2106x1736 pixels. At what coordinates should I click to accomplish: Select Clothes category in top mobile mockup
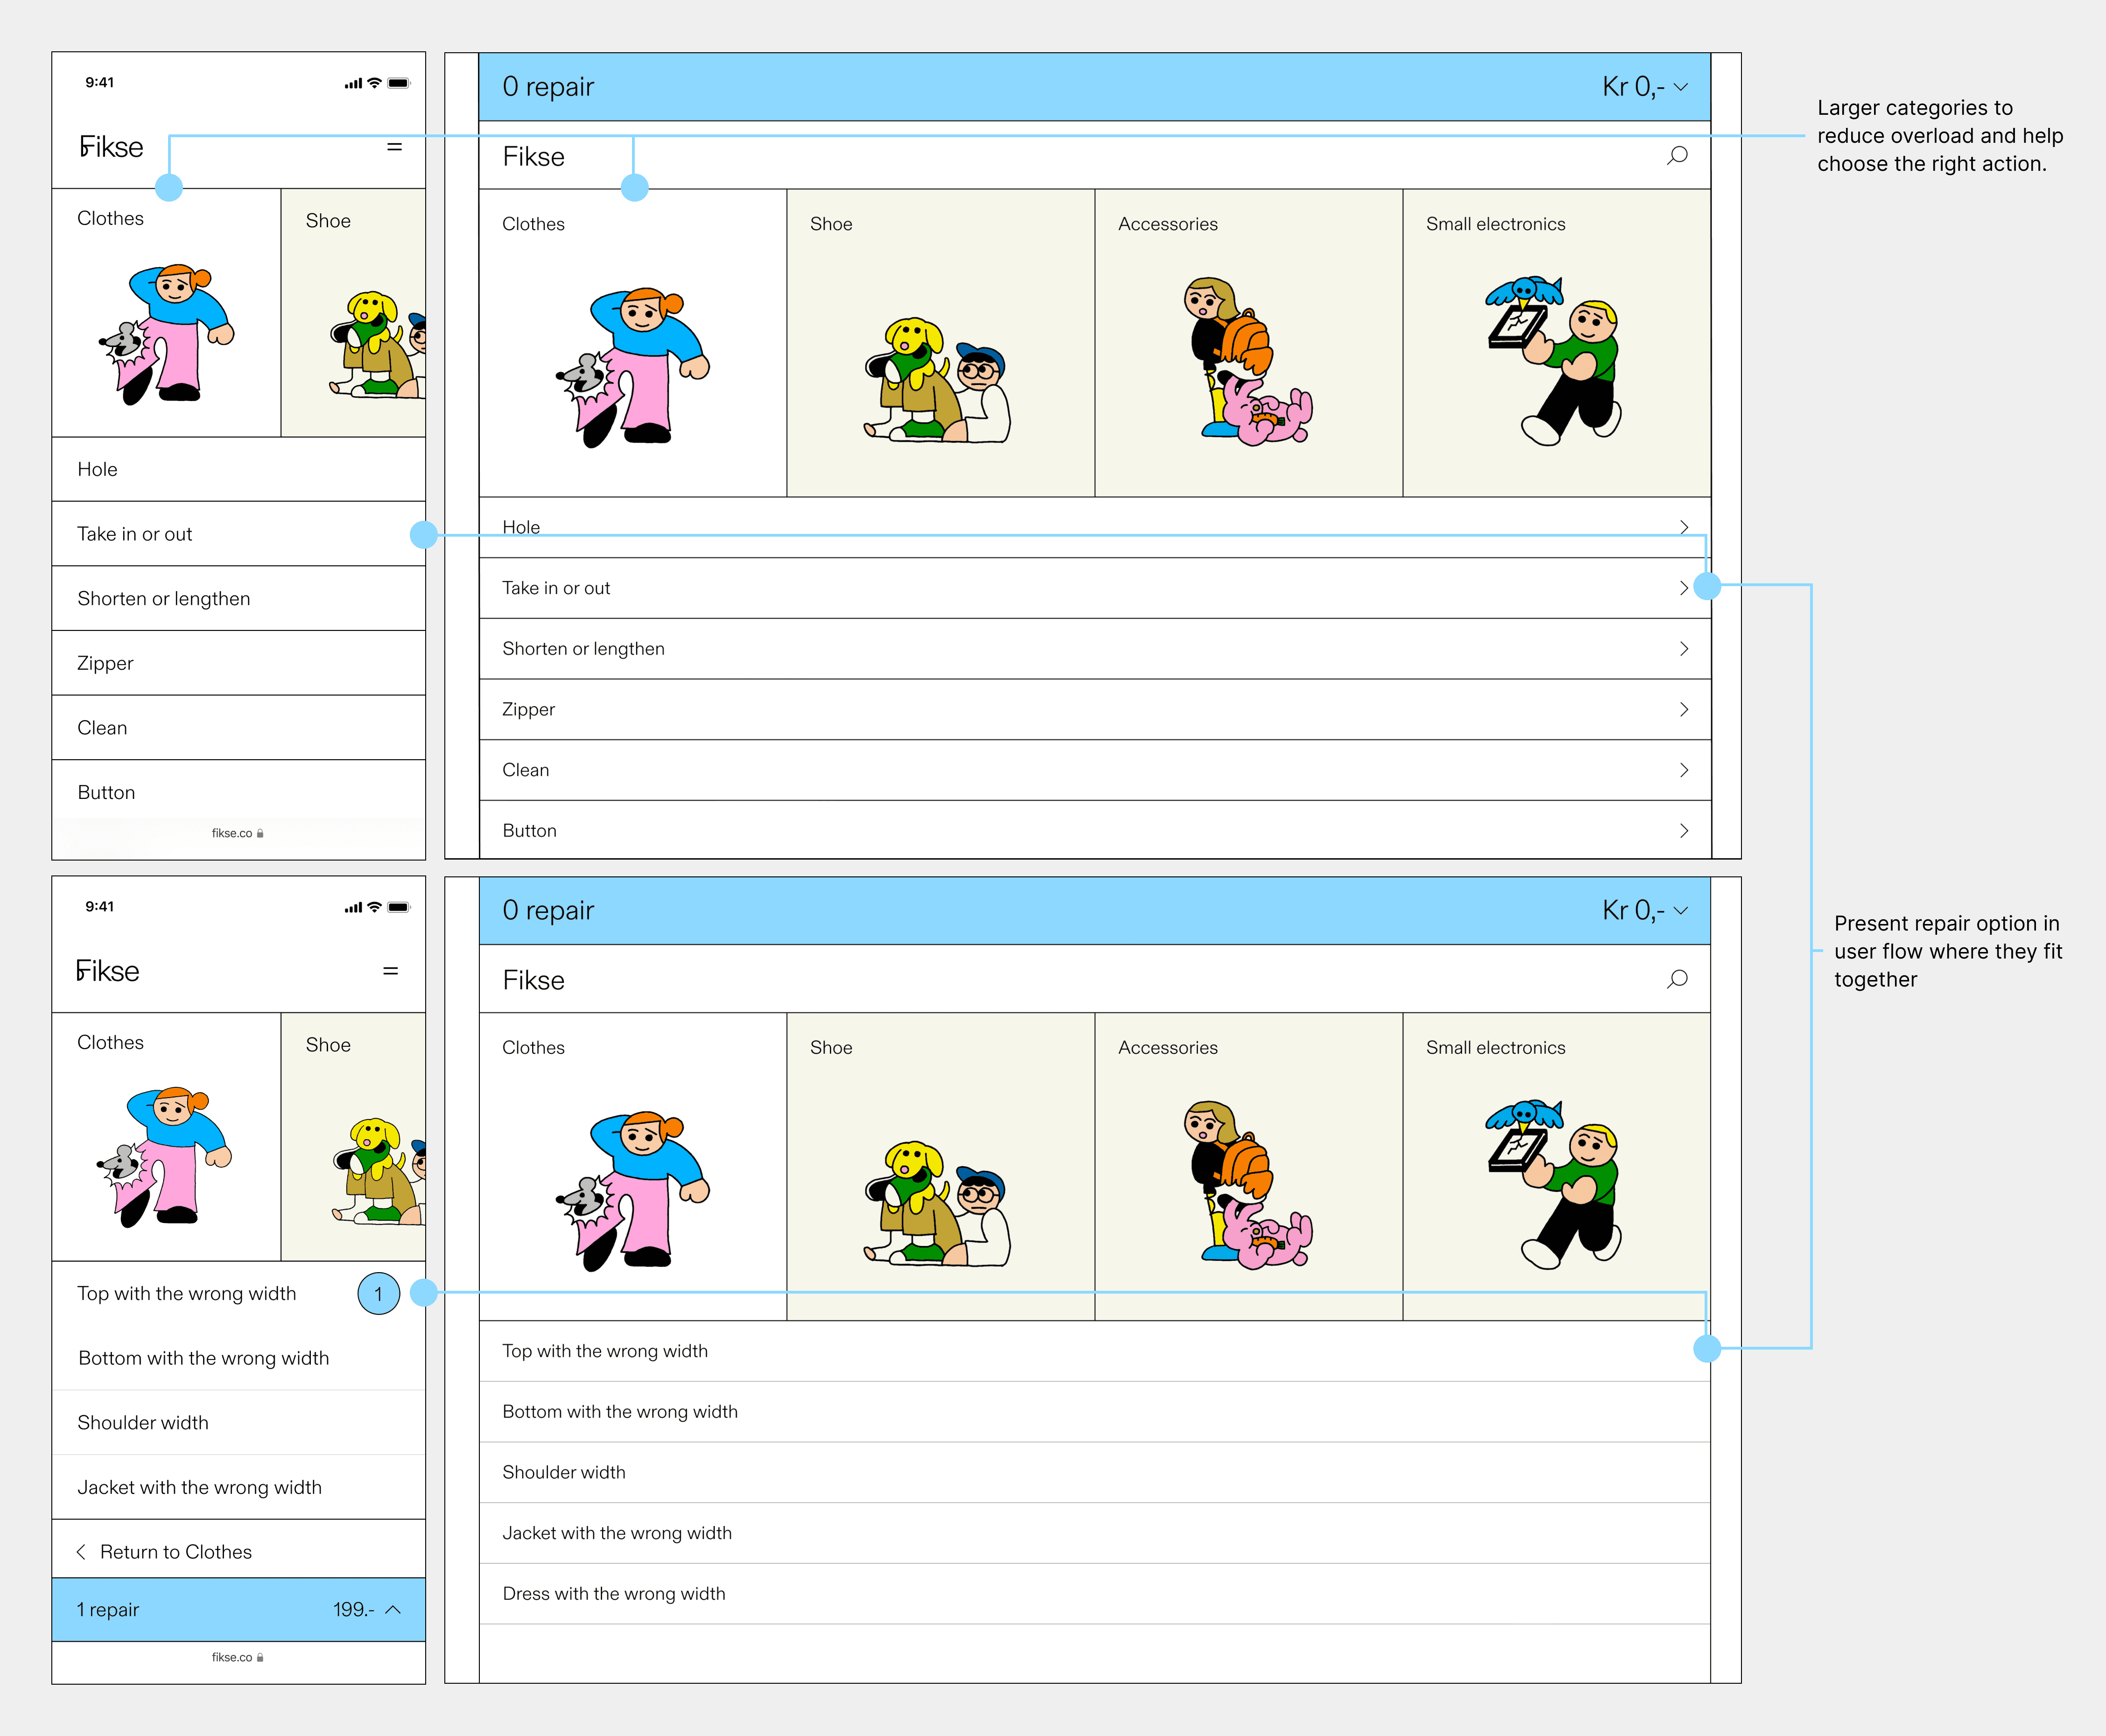click(x=166, y=312)
